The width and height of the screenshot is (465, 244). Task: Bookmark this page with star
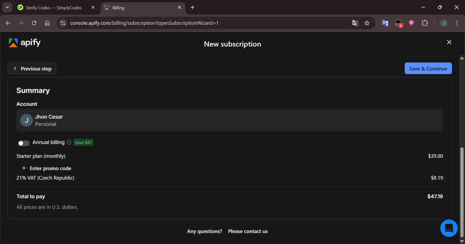pos(367,23)
